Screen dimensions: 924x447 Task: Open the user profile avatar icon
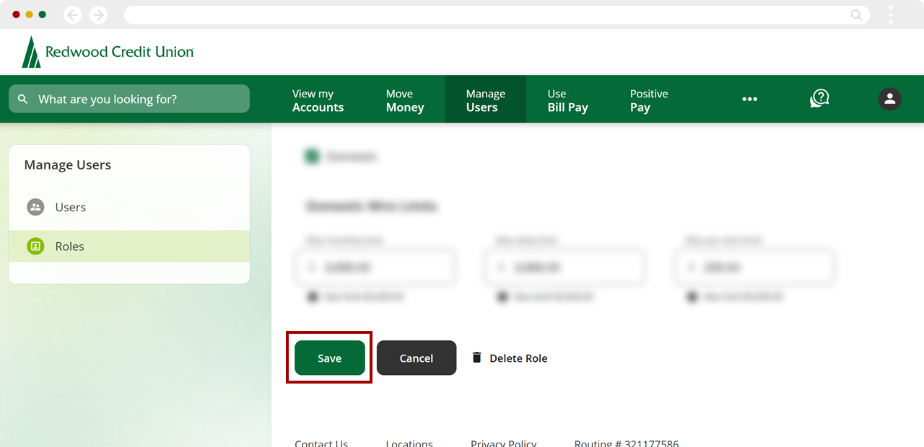point(889,99)
